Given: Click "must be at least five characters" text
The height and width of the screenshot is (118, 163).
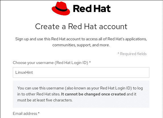Looking at the screenshot, I should (45, 100).
